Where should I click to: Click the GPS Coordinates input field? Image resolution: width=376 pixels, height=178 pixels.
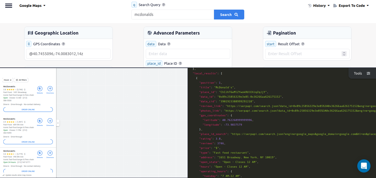(68, 54)
